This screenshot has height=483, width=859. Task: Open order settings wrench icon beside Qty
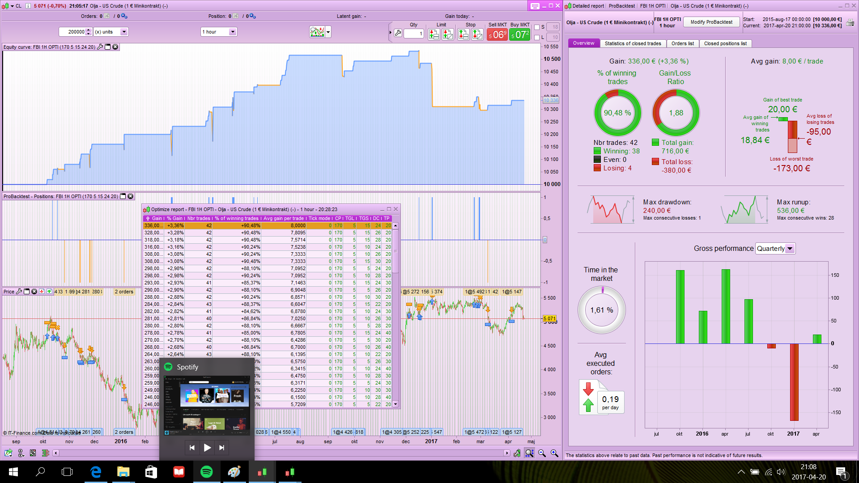pos(398,33)
